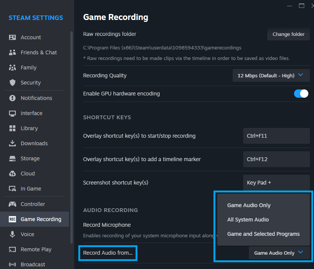The width and height of the screenshot is (314, 269).
Task: Toggle Enable GPU hardware encoding switch
Action: (x=301, y=94)
